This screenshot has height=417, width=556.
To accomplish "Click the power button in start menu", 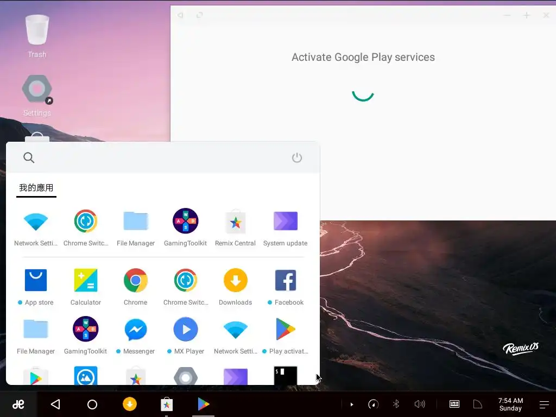I will 297,158.
